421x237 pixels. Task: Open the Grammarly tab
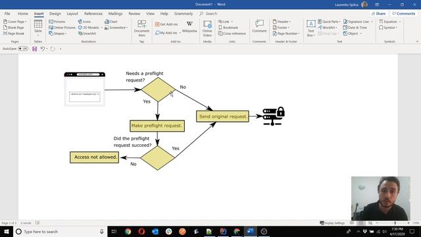pyautogui.click(x=184, y=13)
